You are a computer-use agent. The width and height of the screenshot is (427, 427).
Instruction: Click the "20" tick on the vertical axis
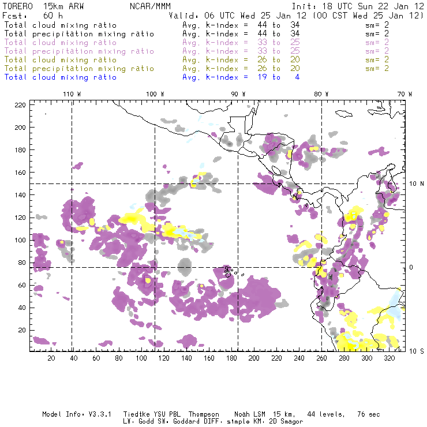click(x=22, y=330)
